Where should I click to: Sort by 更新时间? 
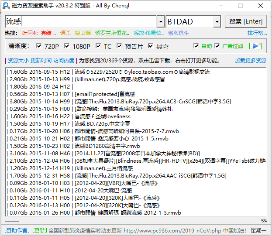coord(41,61)
